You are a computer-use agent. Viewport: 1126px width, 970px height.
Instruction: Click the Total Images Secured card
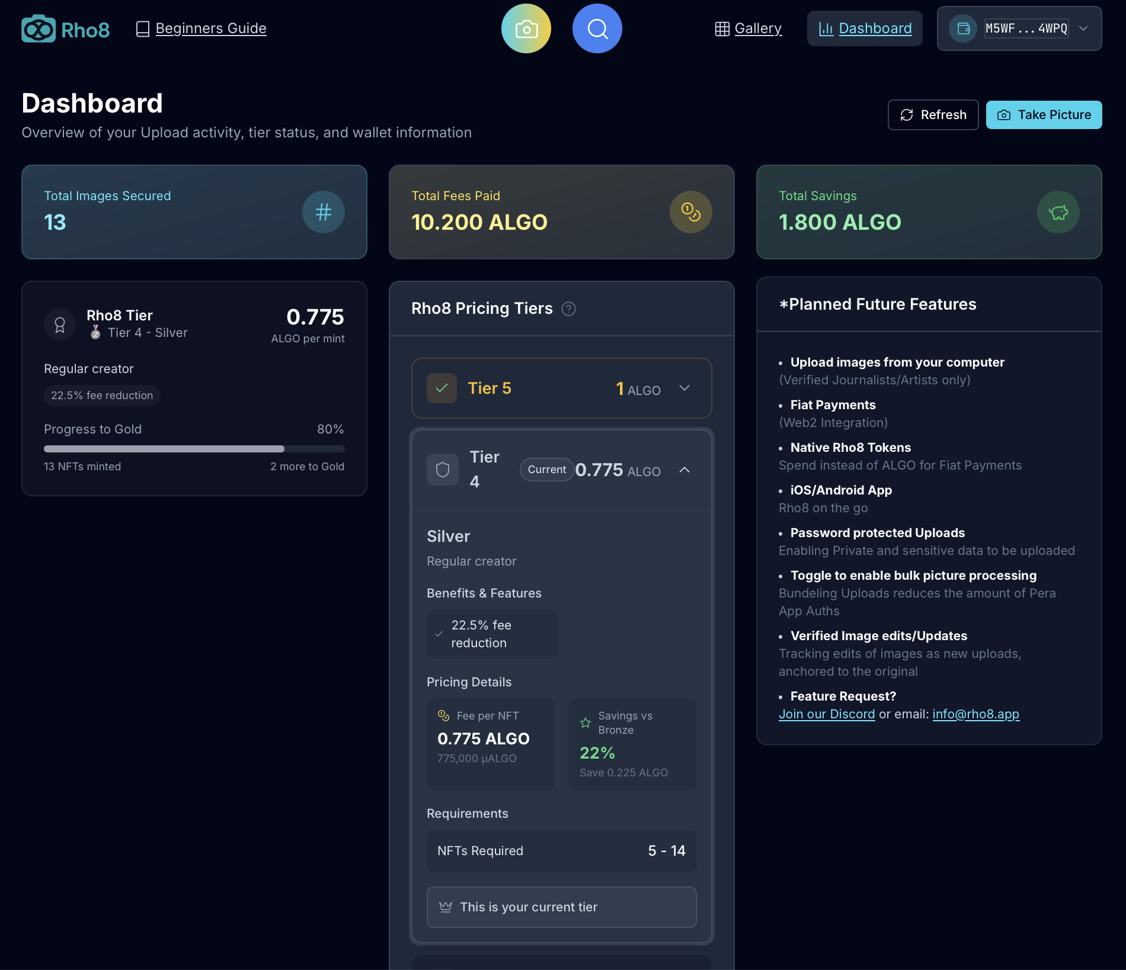pos(194,212)
